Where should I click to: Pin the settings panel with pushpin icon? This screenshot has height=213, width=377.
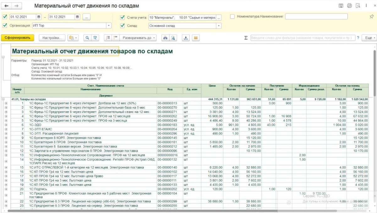(372, 17)
